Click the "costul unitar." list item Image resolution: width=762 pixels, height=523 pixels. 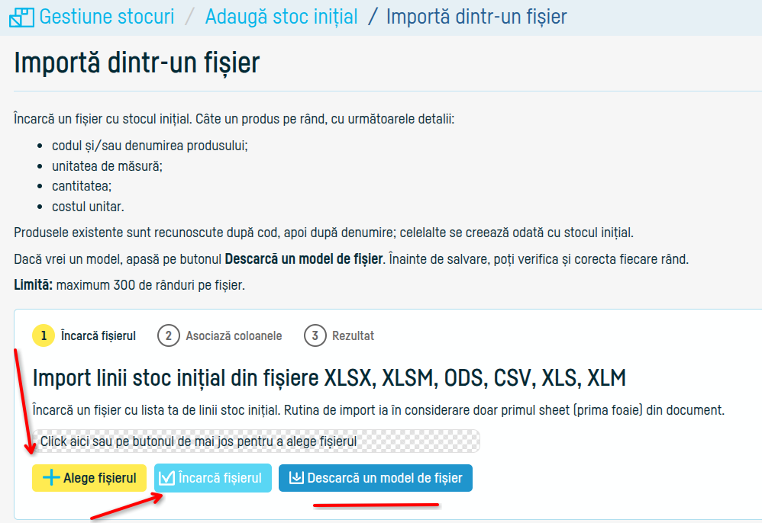tap(88, 207)
